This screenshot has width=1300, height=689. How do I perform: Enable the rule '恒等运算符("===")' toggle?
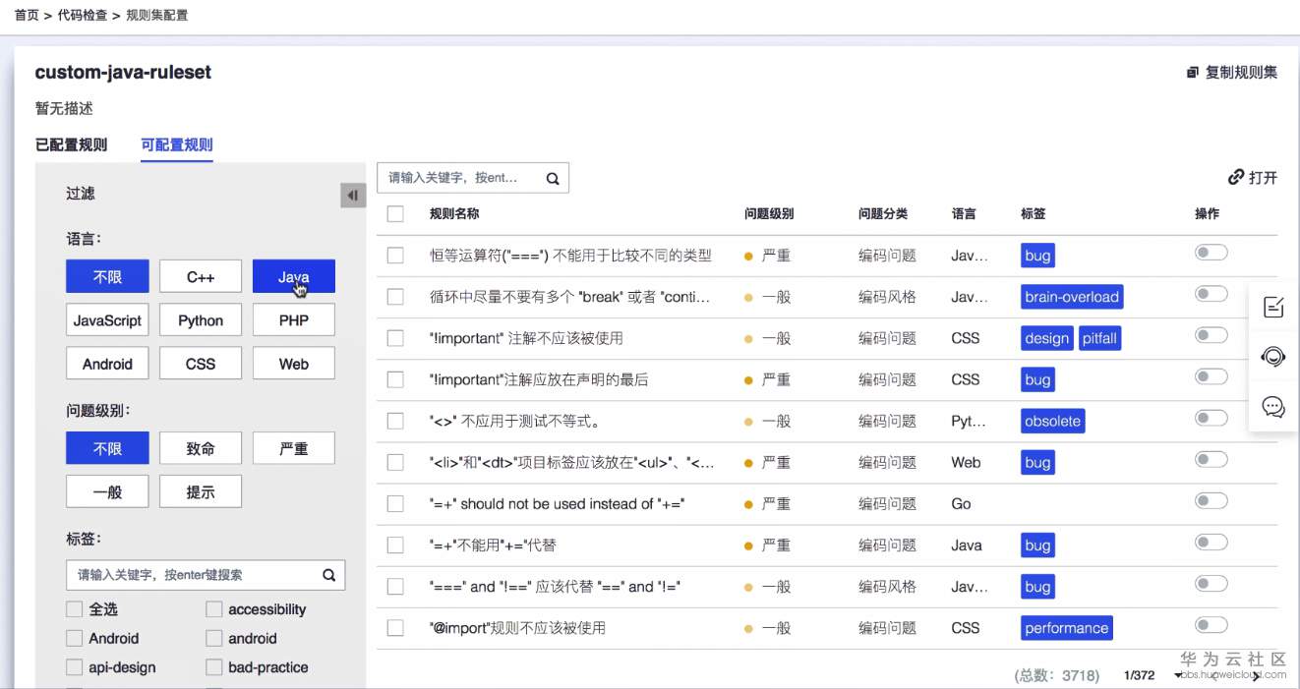click(1211, 253)
